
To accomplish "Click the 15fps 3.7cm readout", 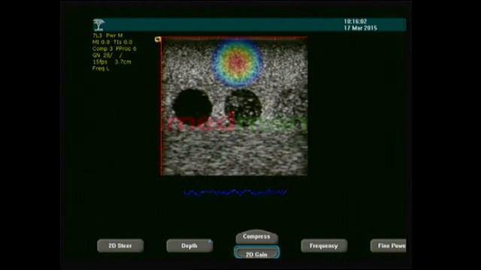I will tap(112, 61).
